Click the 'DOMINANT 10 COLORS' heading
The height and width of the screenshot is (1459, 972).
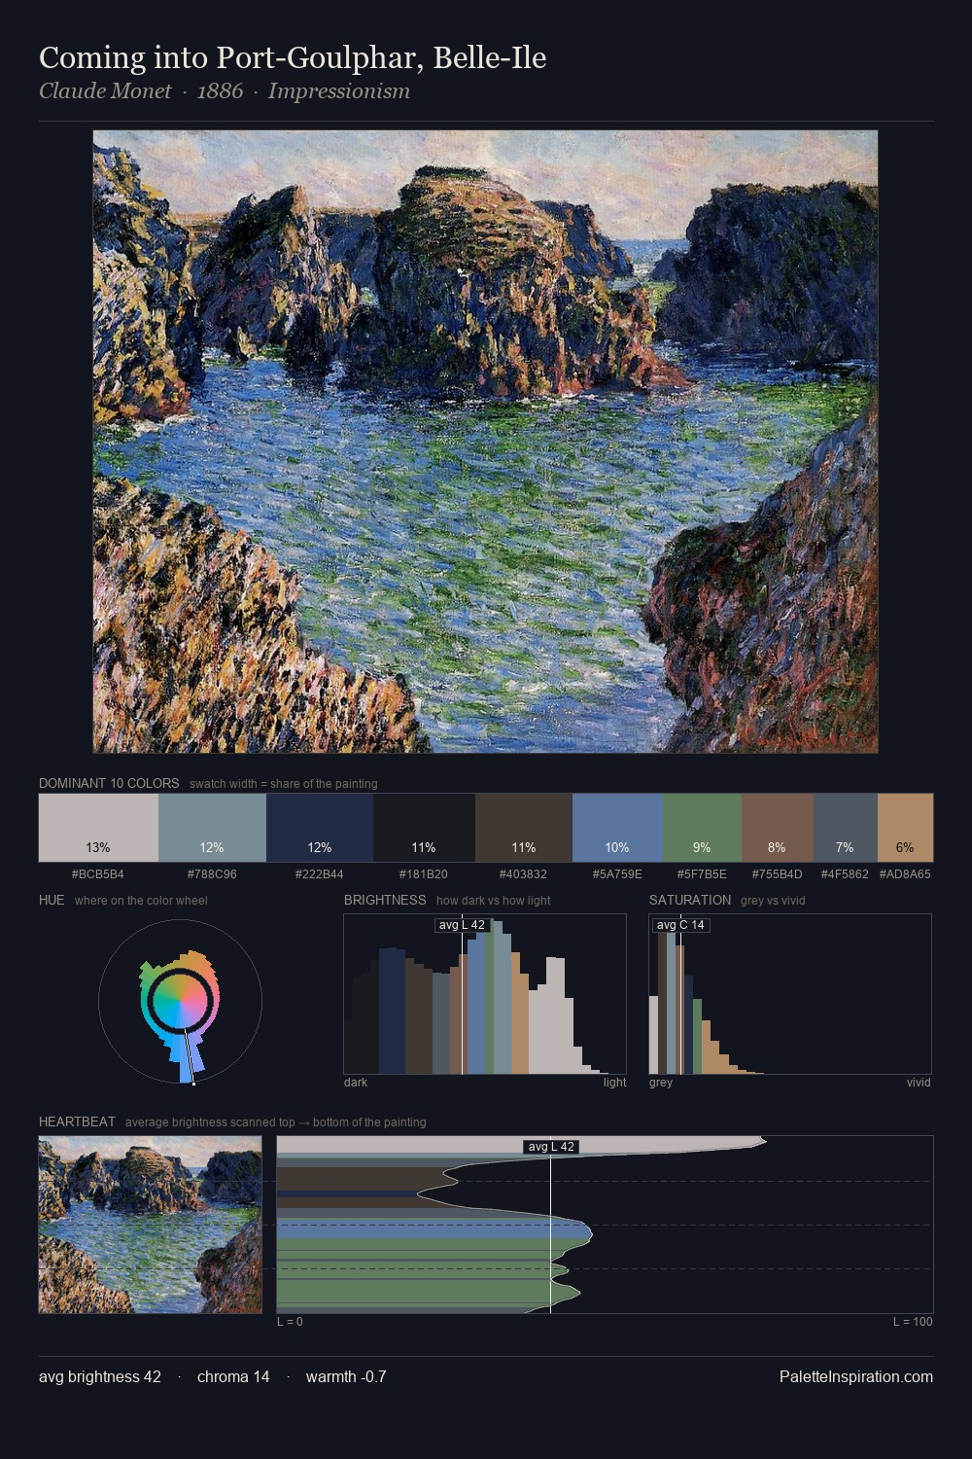tap(109, 783)
